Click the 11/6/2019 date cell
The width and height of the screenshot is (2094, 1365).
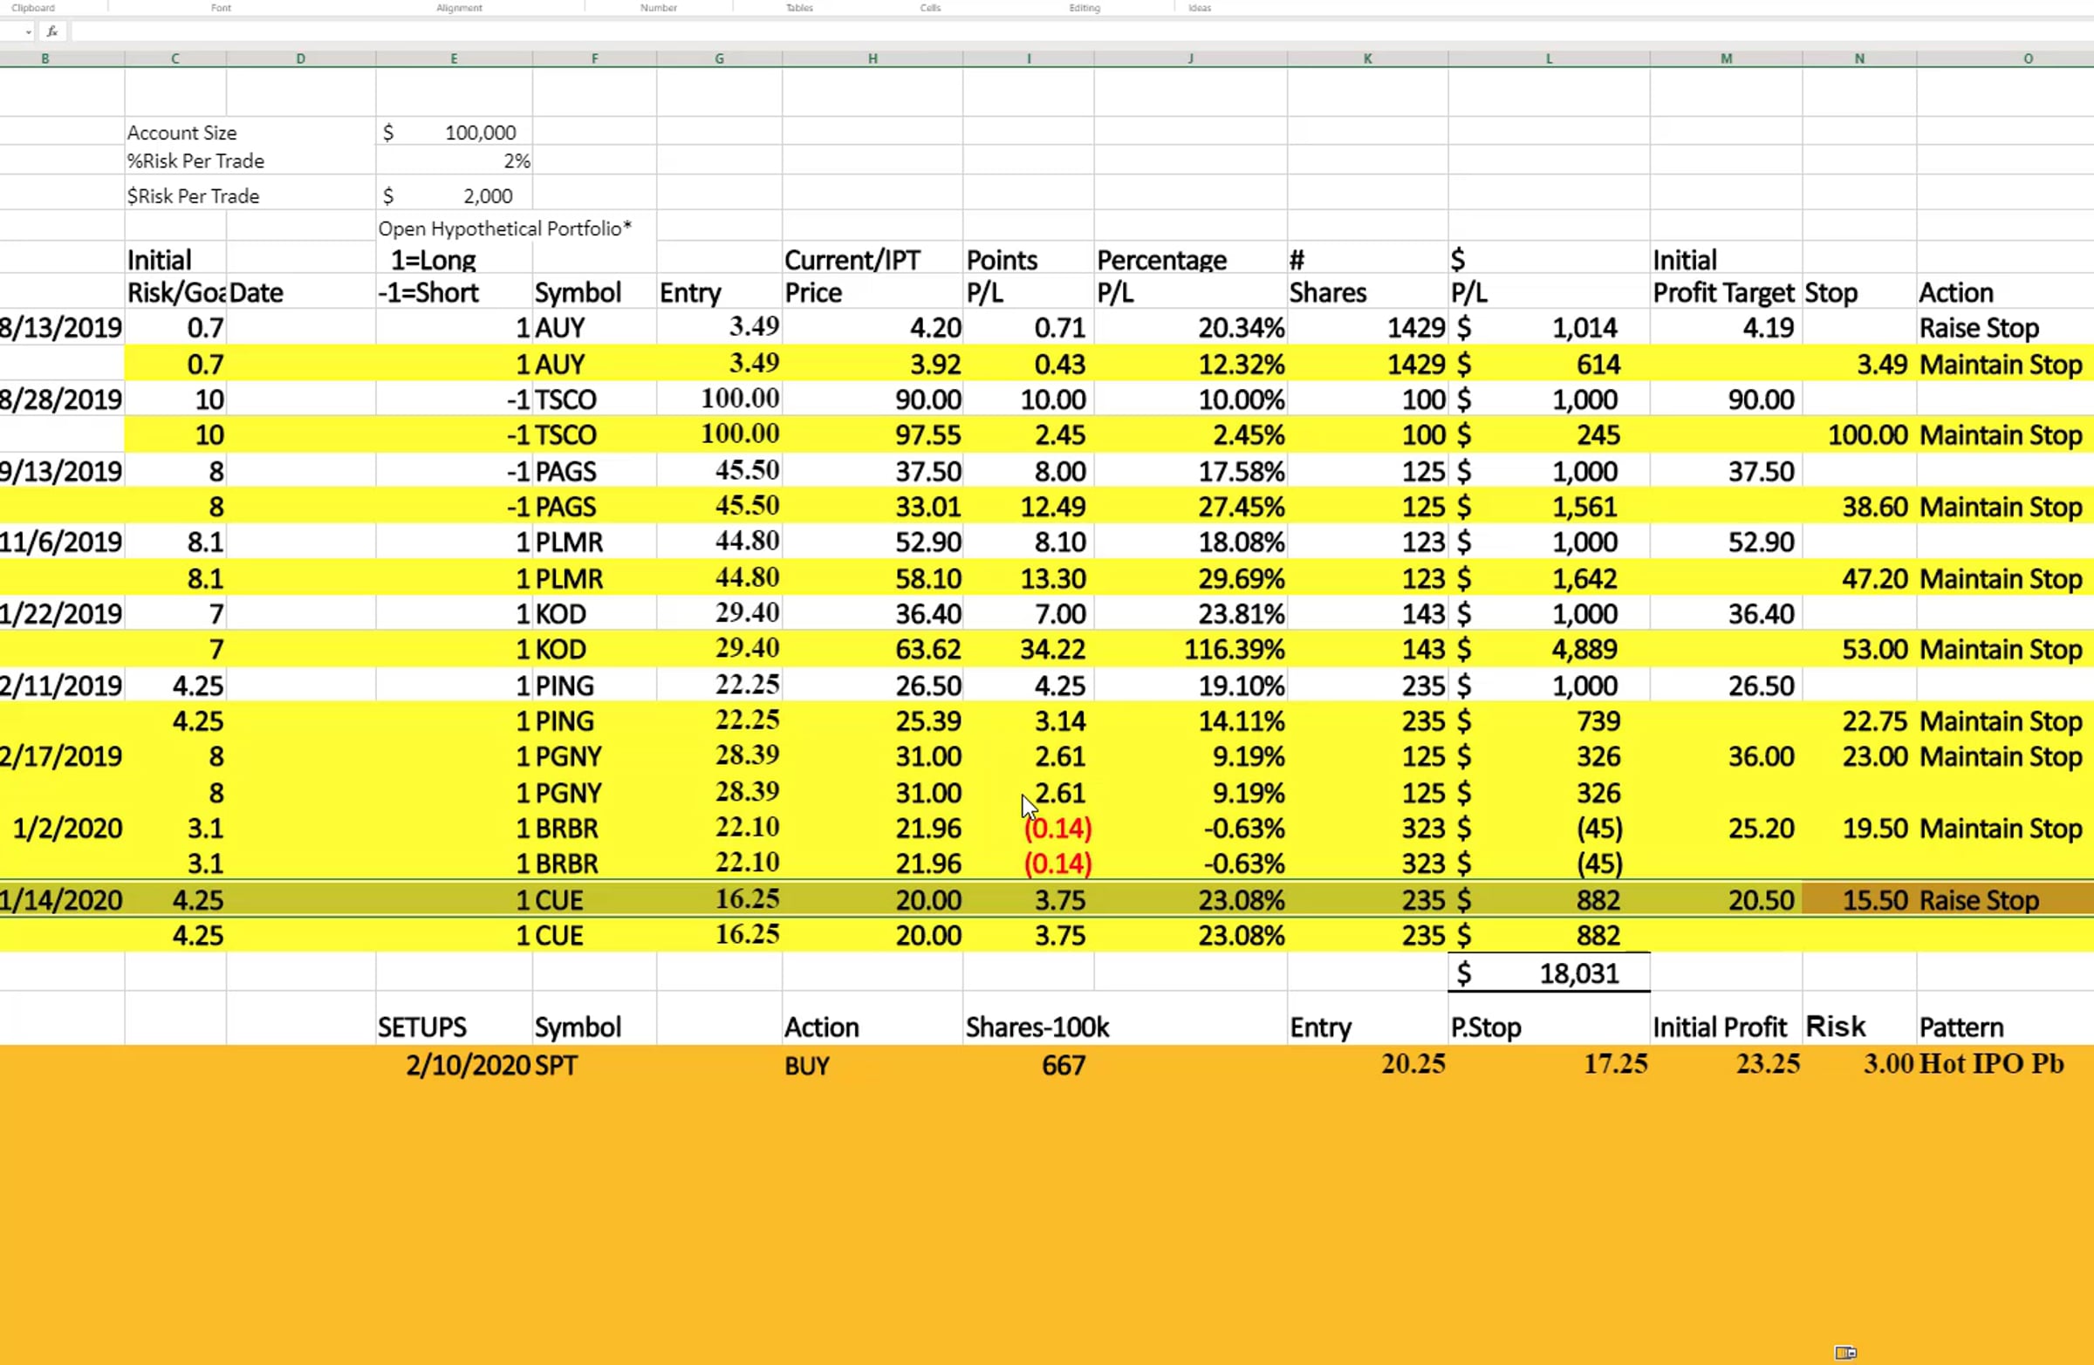(x=61, y=542)
